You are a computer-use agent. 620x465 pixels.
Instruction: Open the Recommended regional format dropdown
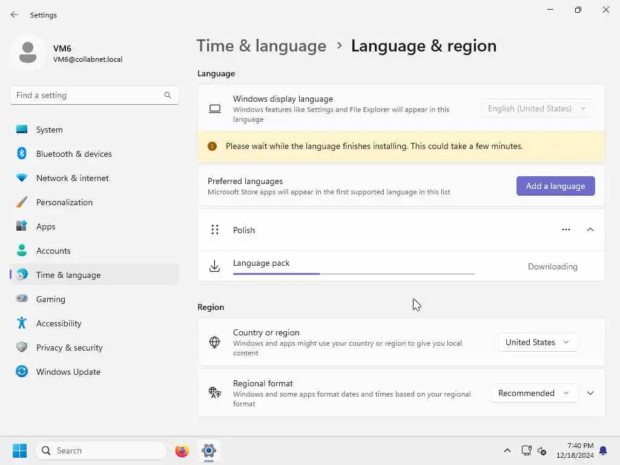coord(534,394)
